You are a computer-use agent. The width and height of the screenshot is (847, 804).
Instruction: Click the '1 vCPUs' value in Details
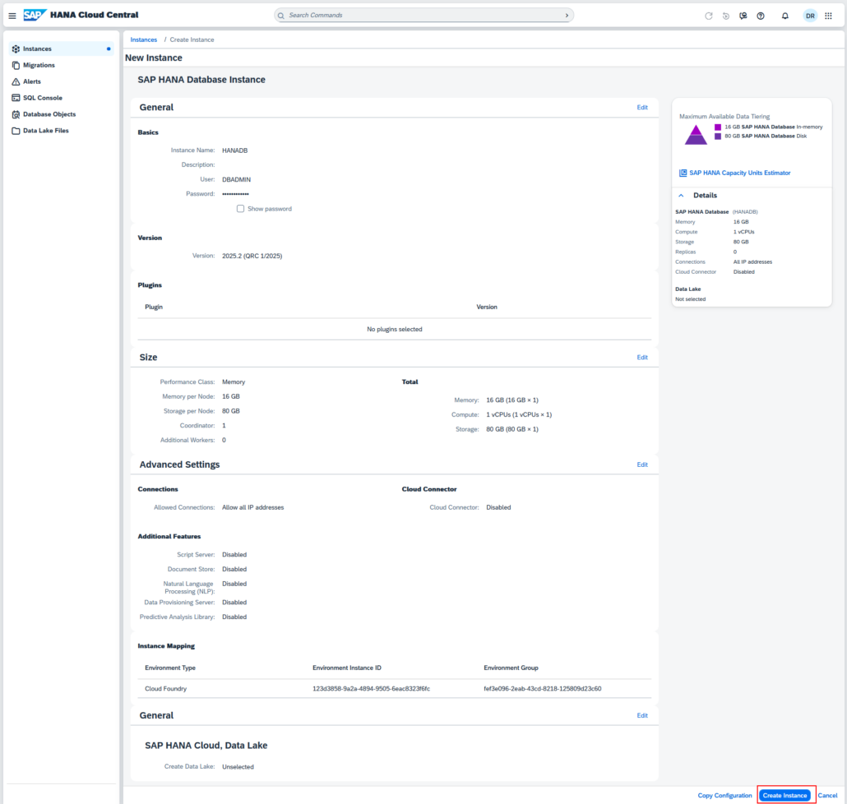click(x=744, y=232)
